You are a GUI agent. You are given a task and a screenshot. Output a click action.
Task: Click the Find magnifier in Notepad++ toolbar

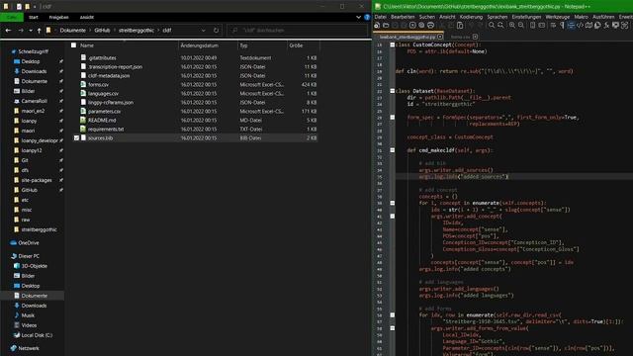point(492,25)
